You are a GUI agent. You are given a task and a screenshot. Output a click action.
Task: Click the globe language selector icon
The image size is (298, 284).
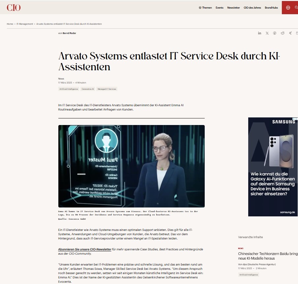[288, 8]
